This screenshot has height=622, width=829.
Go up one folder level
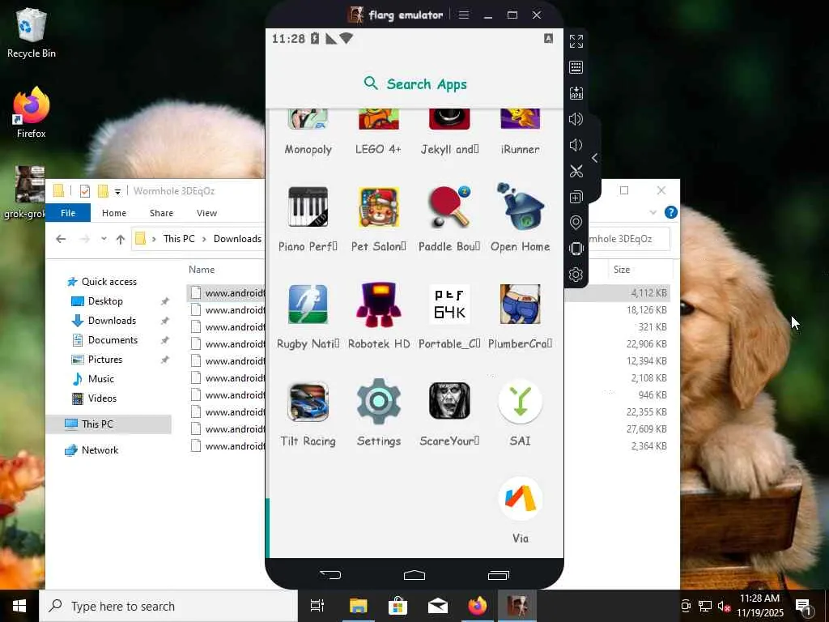coord(121,239)
